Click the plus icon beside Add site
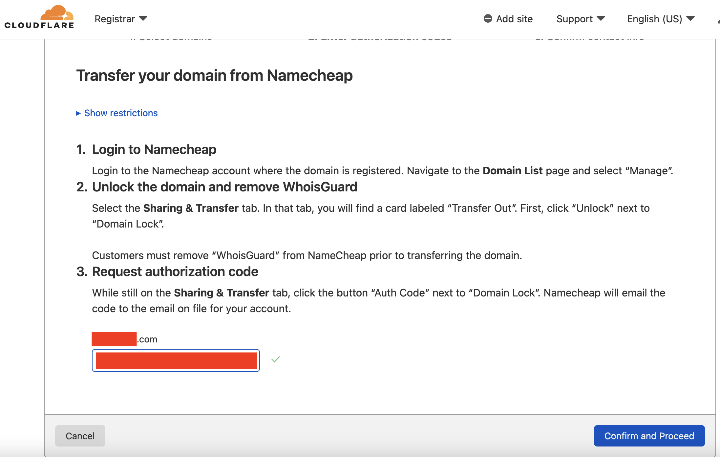Viewport: 720px width, 457px height. 488,18
